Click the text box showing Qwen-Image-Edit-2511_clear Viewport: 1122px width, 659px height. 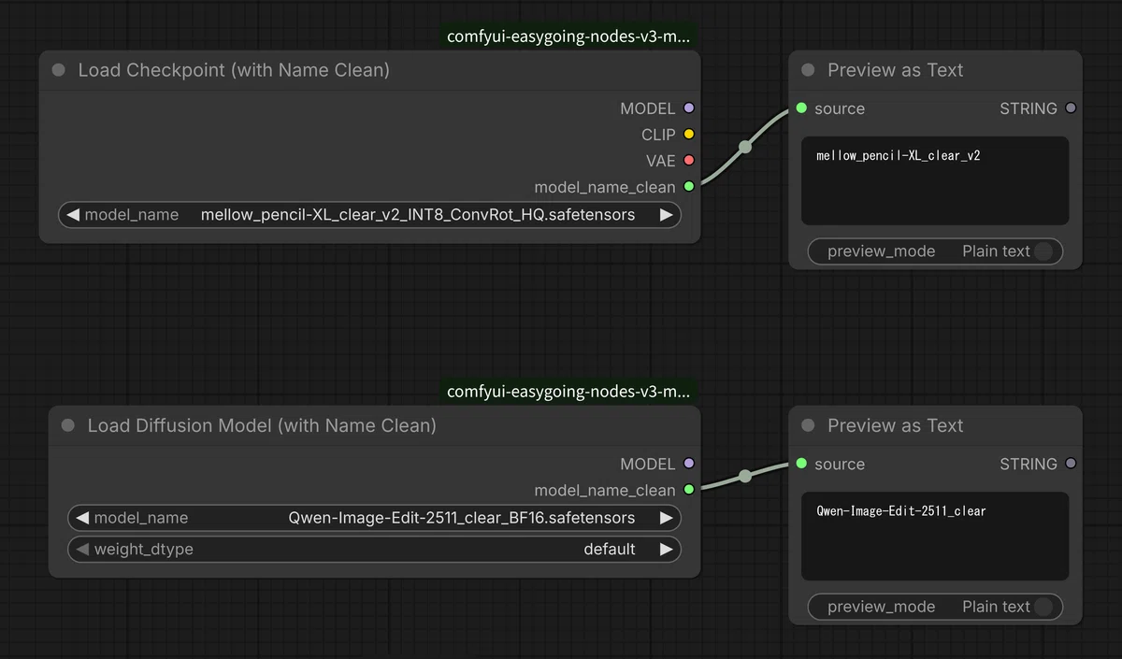(x=935, y=537)
